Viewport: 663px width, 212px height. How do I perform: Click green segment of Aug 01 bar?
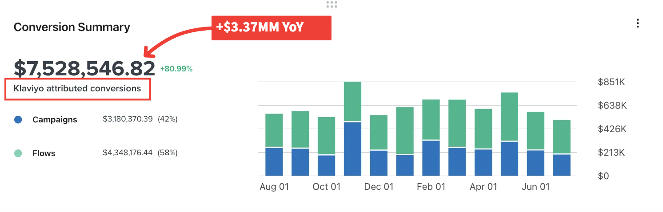coord(274,130)
